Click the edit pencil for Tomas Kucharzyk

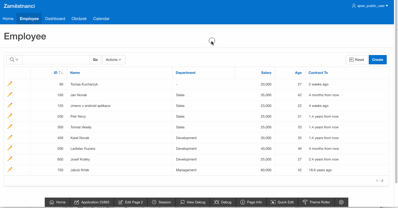(10, 84)
